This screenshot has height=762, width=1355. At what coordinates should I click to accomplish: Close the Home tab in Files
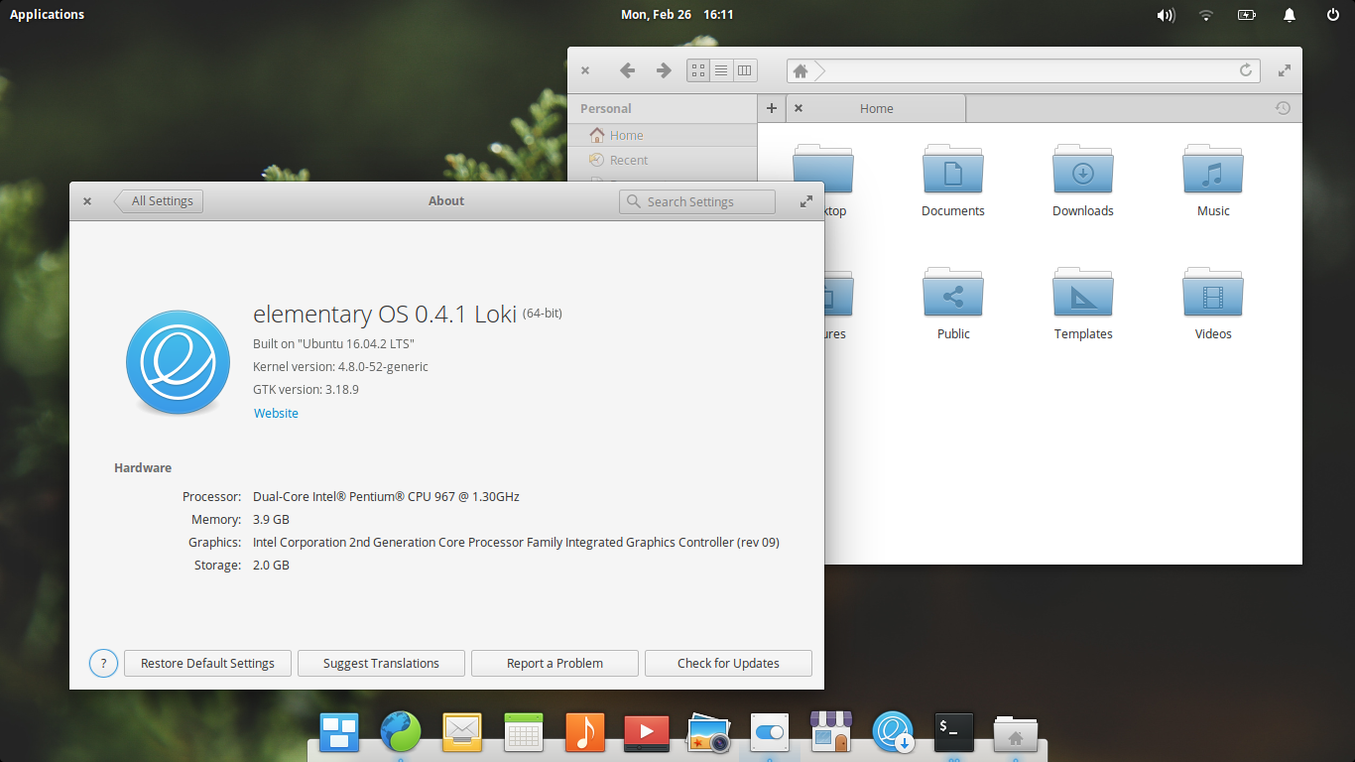tap(799, 108)
